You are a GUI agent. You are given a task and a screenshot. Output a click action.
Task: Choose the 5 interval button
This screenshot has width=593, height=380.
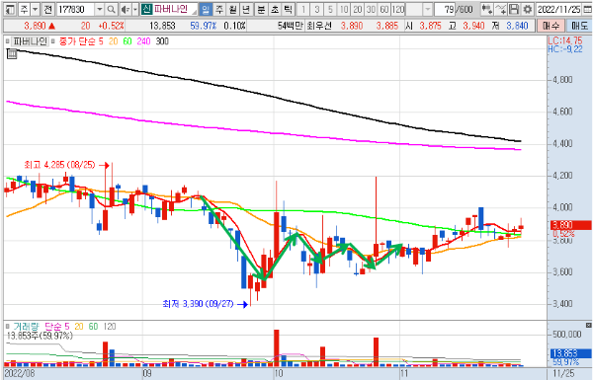pos(330,9)
